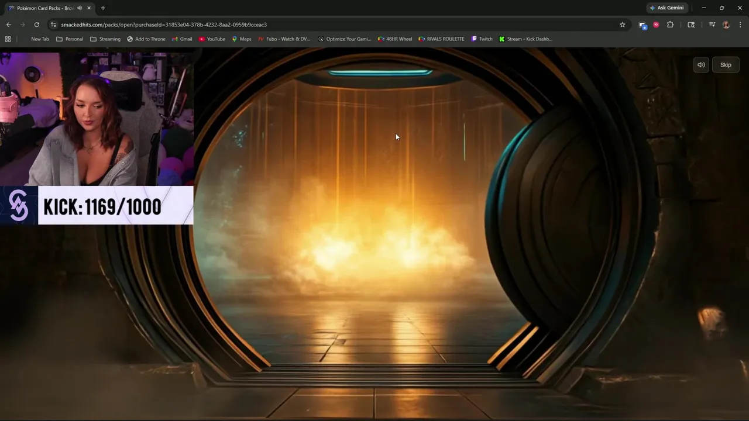Viewport: 749px width, 421px height.
Task: Click the smackedhits.com URL field
Action: [x=164, y=25]
